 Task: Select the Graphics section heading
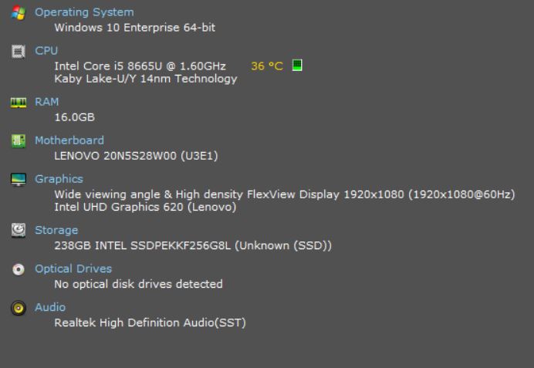(x=59, y=179)
